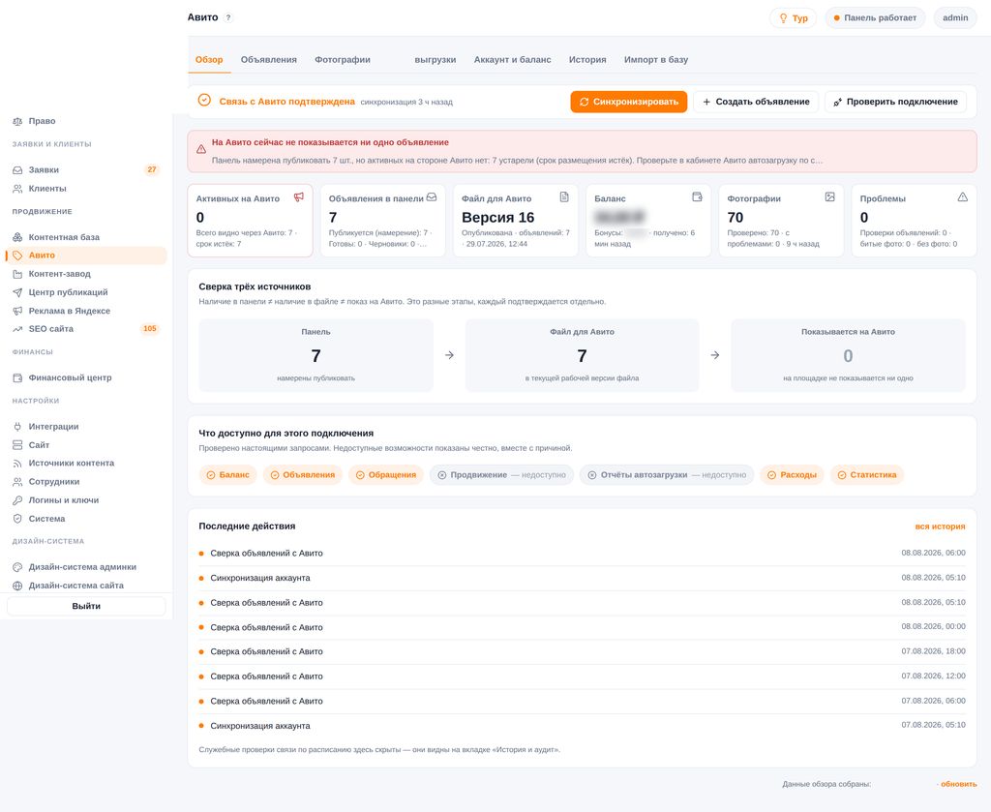Click the wallet icon on Баланс card
Screen dimensions: 991x812
tap(697, 197)
